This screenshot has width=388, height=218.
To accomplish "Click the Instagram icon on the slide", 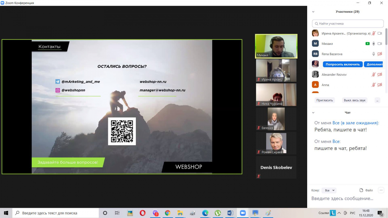I will [x=58, y=90].
